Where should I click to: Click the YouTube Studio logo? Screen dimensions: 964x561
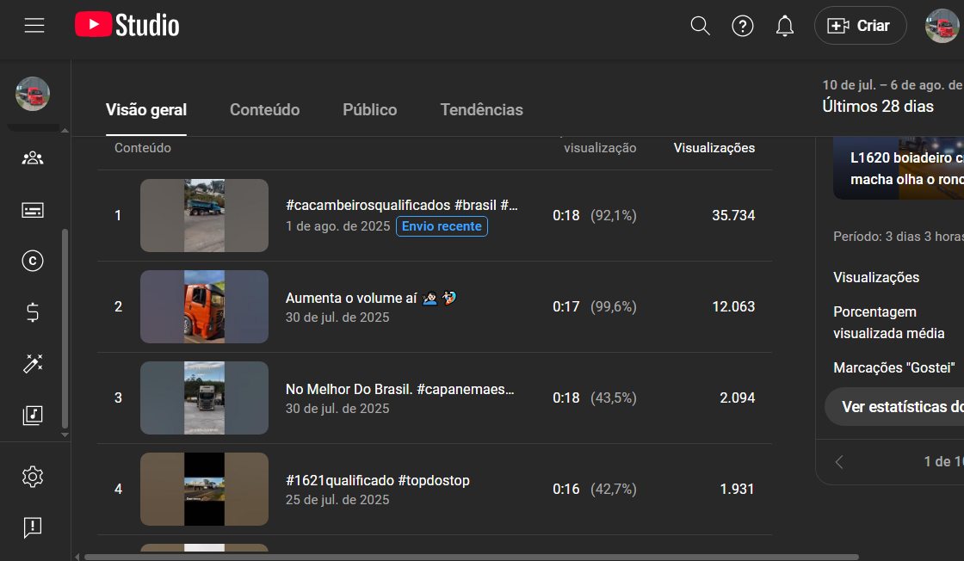coord(127,25)
